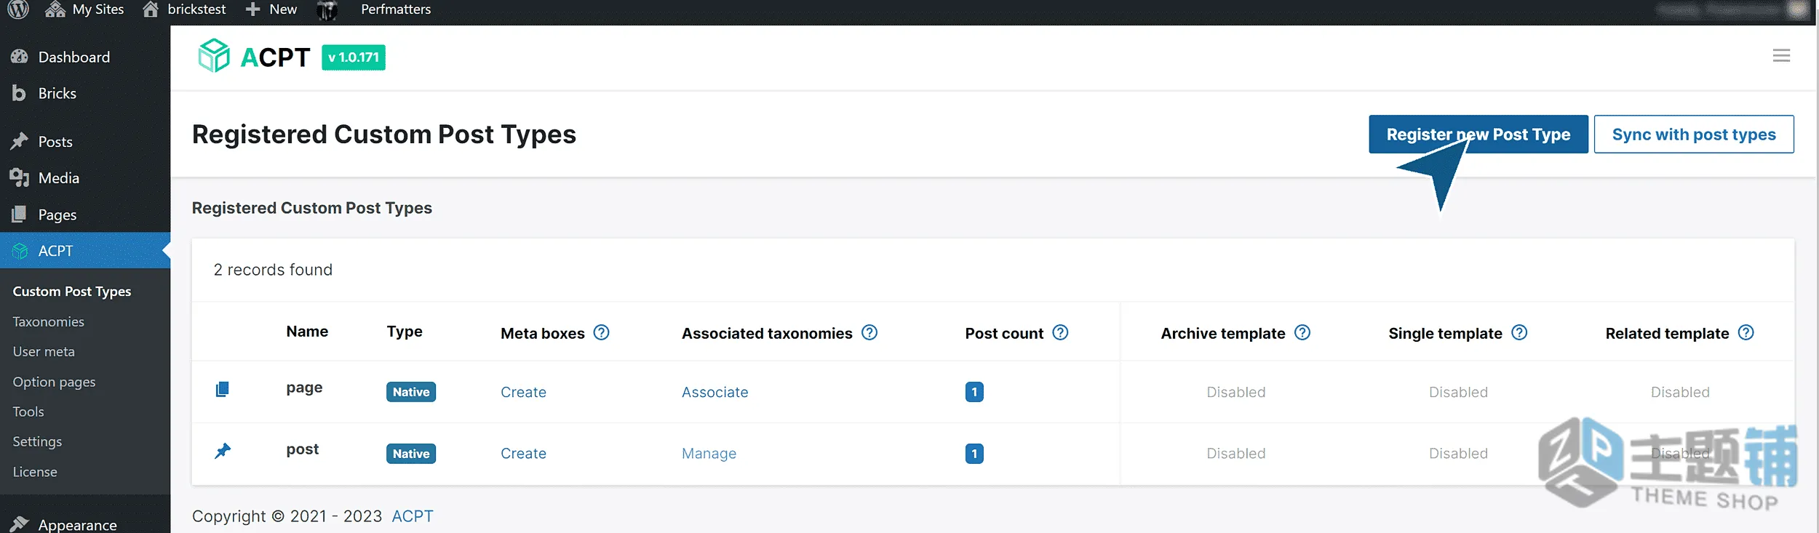Show help for Related template column
Image resolution: width=1819 pixels, height=533 pixels.
pos(1746,332)
